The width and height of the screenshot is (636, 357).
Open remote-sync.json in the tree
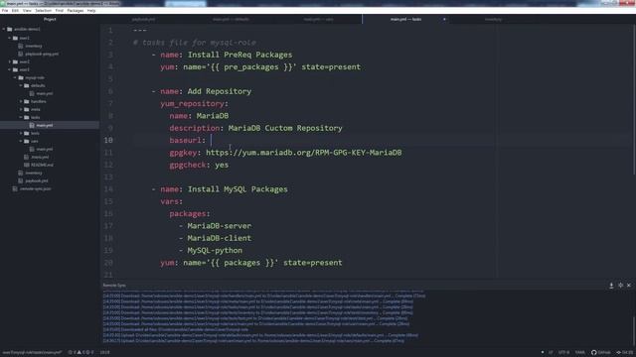tap(36, 188)
